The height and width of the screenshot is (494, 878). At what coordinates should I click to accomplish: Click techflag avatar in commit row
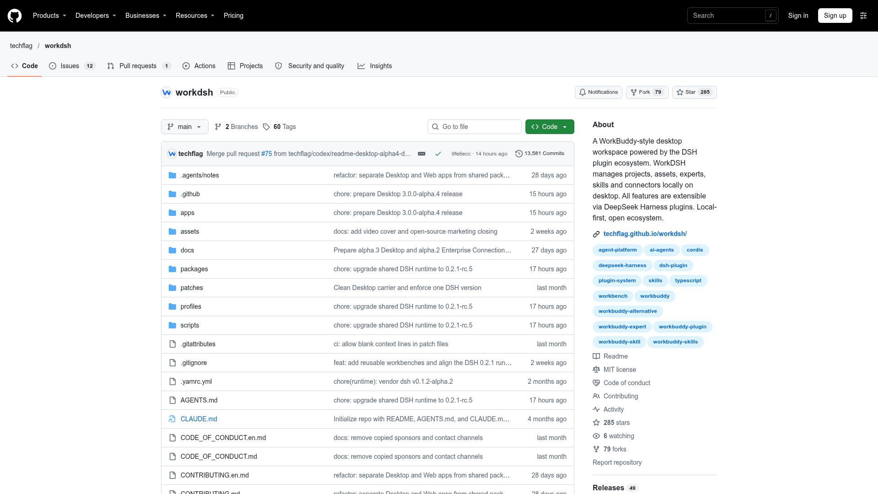(x=172, y=154)
